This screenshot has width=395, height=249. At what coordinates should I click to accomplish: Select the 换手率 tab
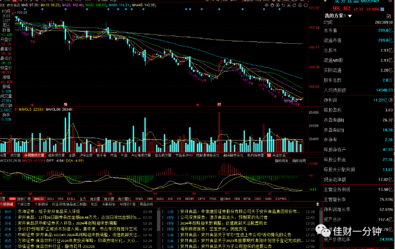click(101, 155)
